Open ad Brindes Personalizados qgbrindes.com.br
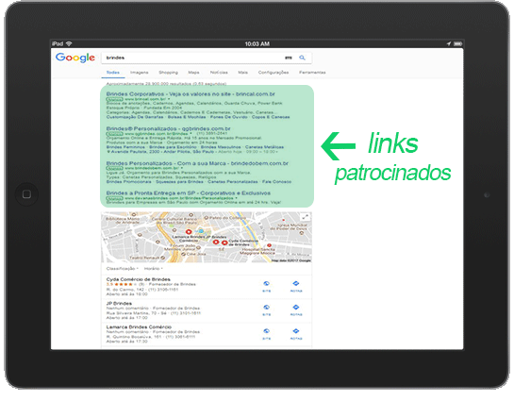 click(x=168, y=128)
